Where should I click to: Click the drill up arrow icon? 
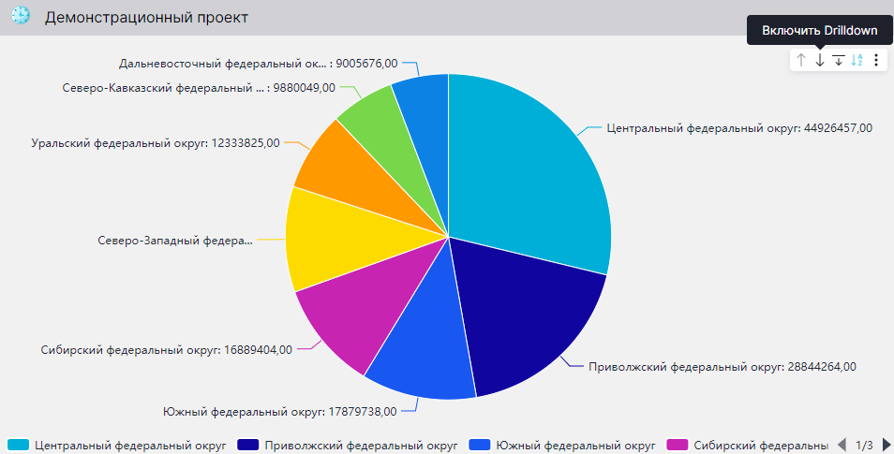(801, 60)
